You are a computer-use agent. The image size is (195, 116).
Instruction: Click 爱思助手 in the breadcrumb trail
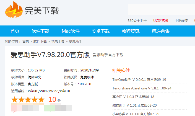tap(75, 41)
